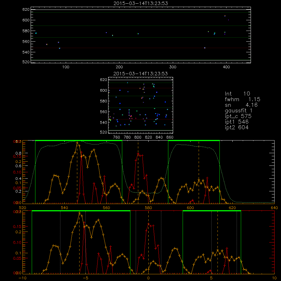This screenshot has height=281, width=281.
Task: Click the '300' x-axis label of the top plot
Action: tap(173, 67)
